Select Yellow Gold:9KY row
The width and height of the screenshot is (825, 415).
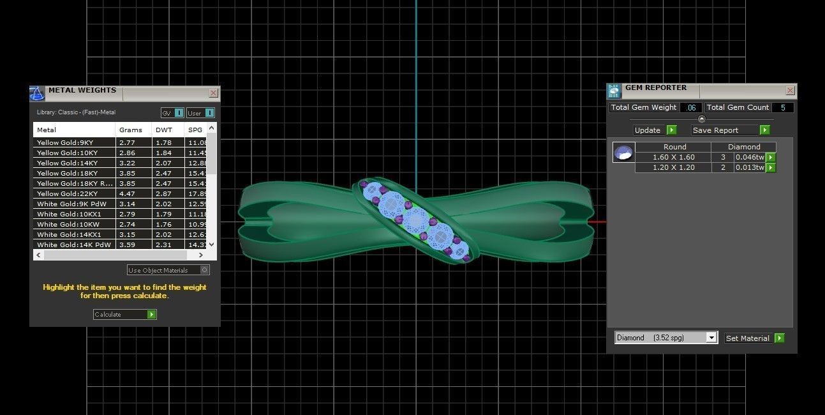[x=121, y=142]
